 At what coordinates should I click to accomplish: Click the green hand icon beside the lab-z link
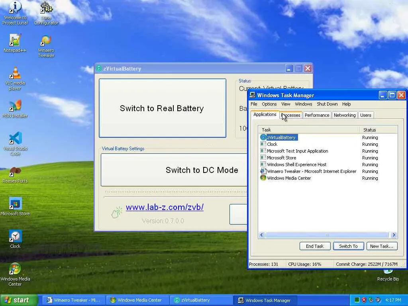click(x=116, y=213)
